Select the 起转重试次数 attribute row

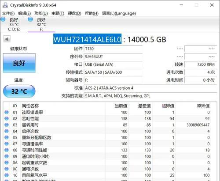click(107, 162)
